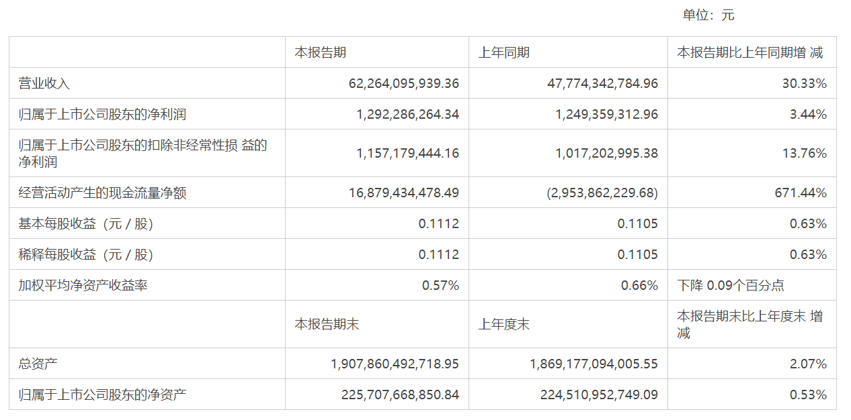
Task: Select the 单位：元 unit label
Action: [708, 15]
